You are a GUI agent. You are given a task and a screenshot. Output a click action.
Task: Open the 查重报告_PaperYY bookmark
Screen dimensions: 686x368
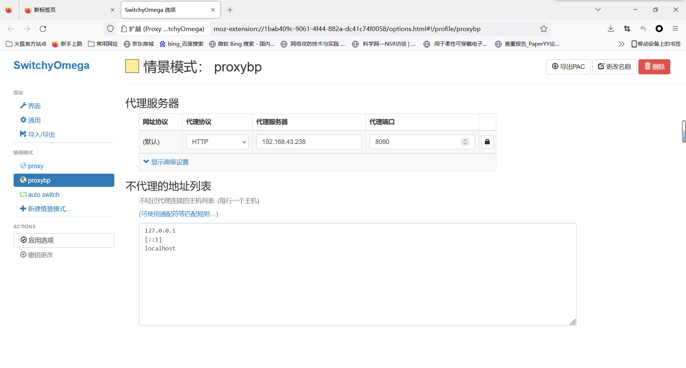coord(527,44)
